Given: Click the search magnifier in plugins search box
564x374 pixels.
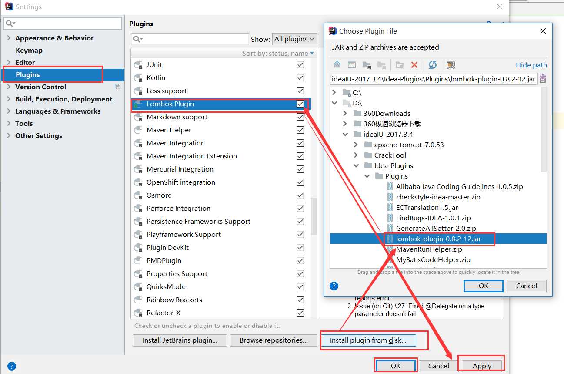Looking at the screenshot, I should pyautogui.click(x=138, y=39).
